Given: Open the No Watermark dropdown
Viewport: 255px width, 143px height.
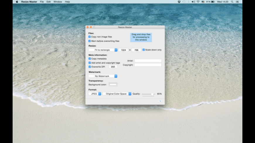Looking at the screenshot, I should pyautogui.click(x=103, y=76).
